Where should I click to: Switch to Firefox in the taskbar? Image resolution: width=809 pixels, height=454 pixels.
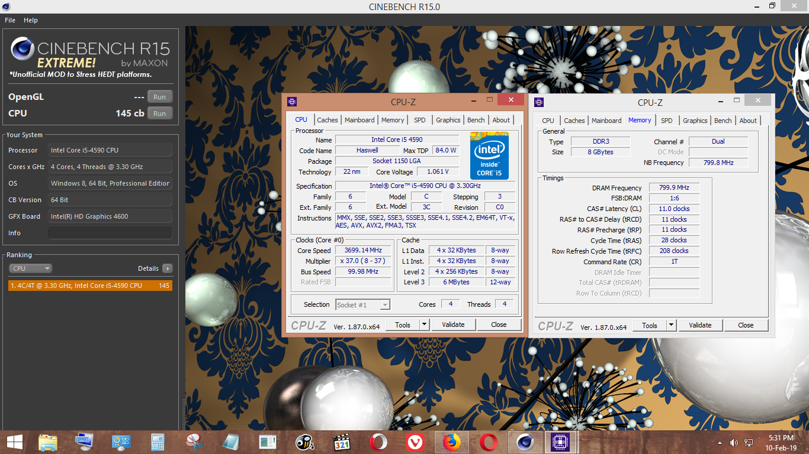tap(452, 442)
